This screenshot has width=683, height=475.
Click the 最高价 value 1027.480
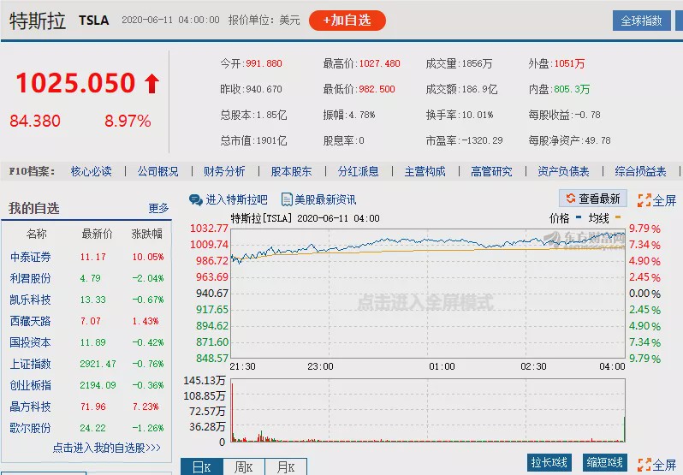pyautogui.click(x=380, y=63)
